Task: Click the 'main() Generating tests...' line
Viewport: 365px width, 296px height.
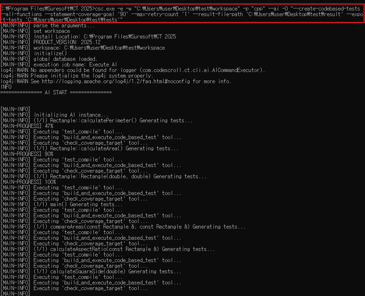Action: tap(61, 205)
